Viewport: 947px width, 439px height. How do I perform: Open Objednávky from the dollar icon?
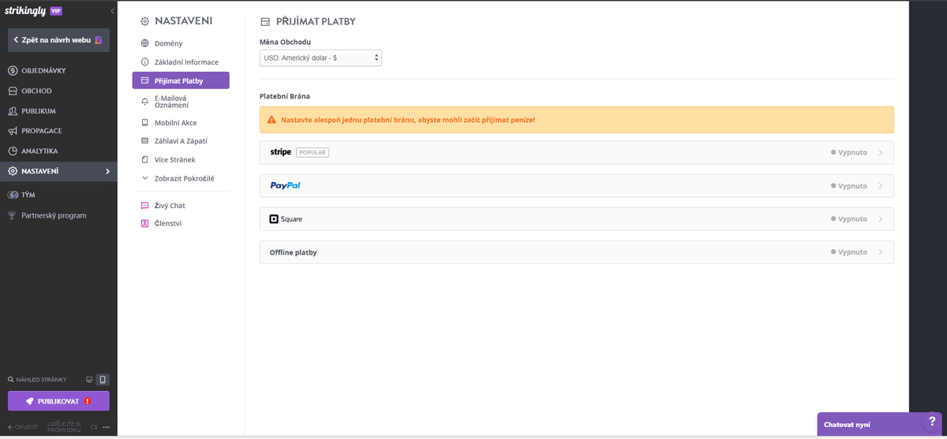click(13, 71)
